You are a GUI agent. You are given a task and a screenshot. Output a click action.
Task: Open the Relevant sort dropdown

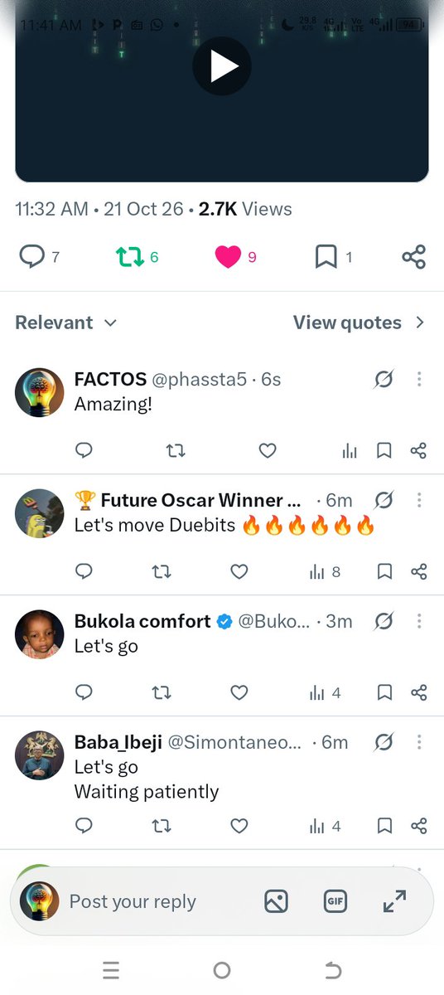click(66, 323)
